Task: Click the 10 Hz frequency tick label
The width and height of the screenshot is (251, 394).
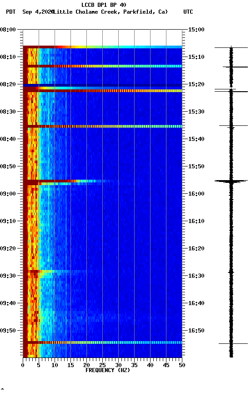Action: 55,365
